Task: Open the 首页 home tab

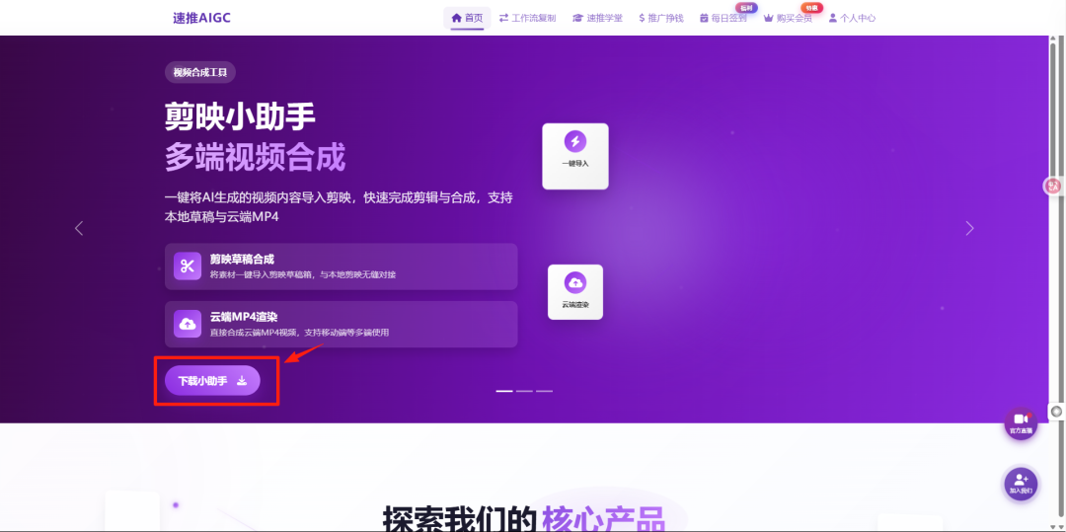Action: tap(467, 19)
